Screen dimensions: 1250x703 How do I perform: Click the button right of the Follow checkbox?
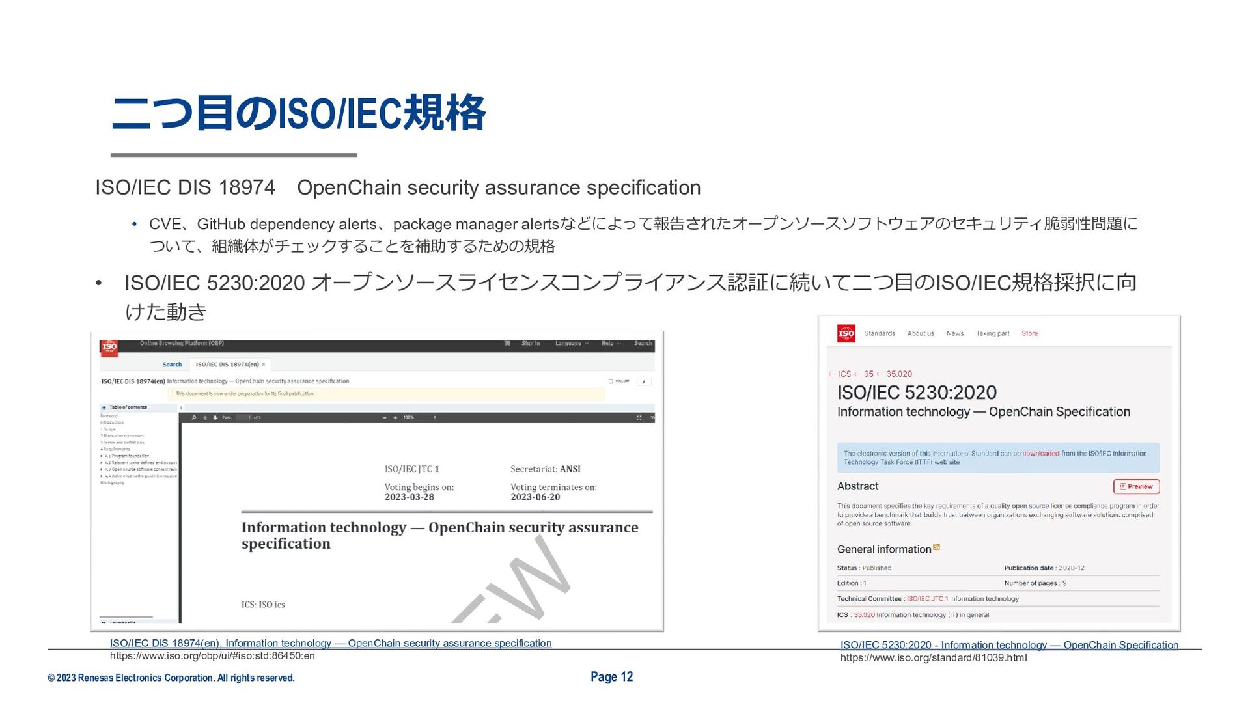643,381
